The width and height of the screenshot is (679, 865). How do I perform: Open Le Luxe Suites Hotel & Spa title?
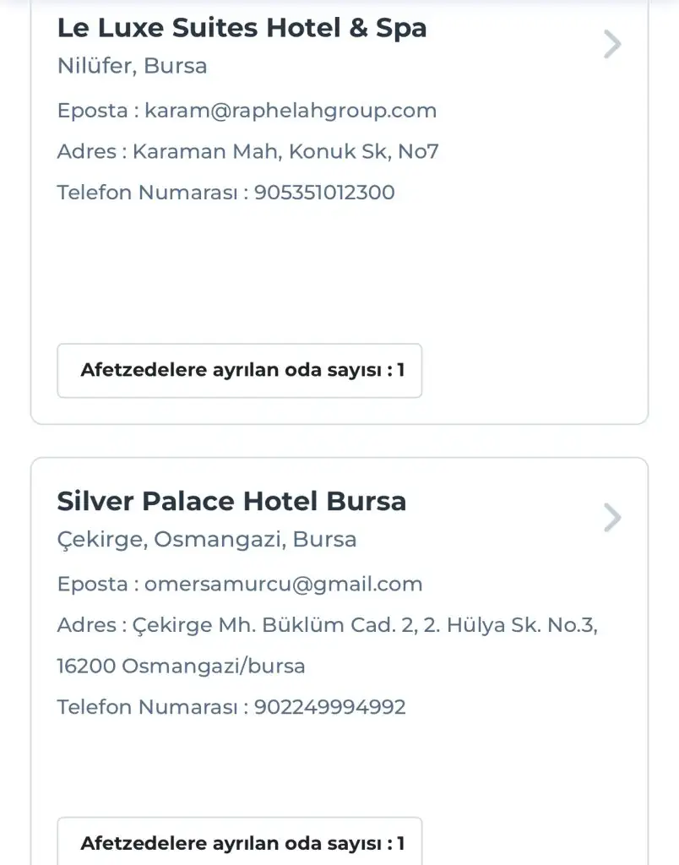point(242,28)
